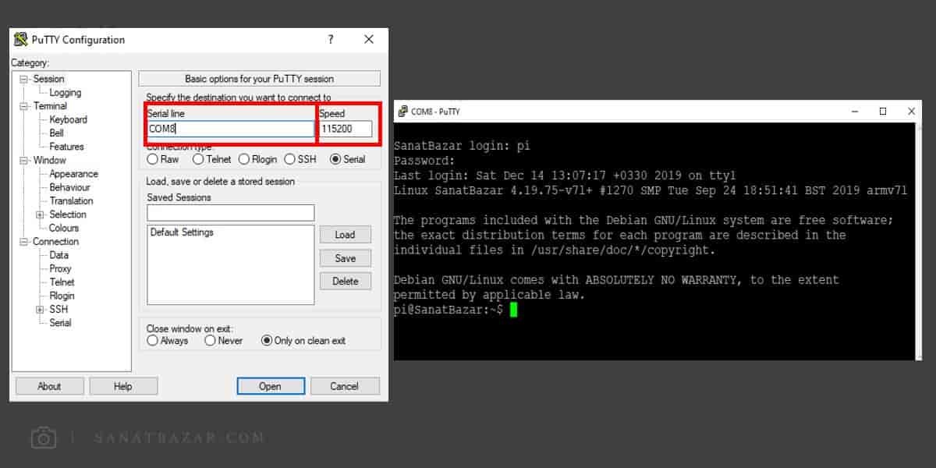936x468 pixels.
Task: Click the Serial line field containing COM8
Action: [230, 129]
